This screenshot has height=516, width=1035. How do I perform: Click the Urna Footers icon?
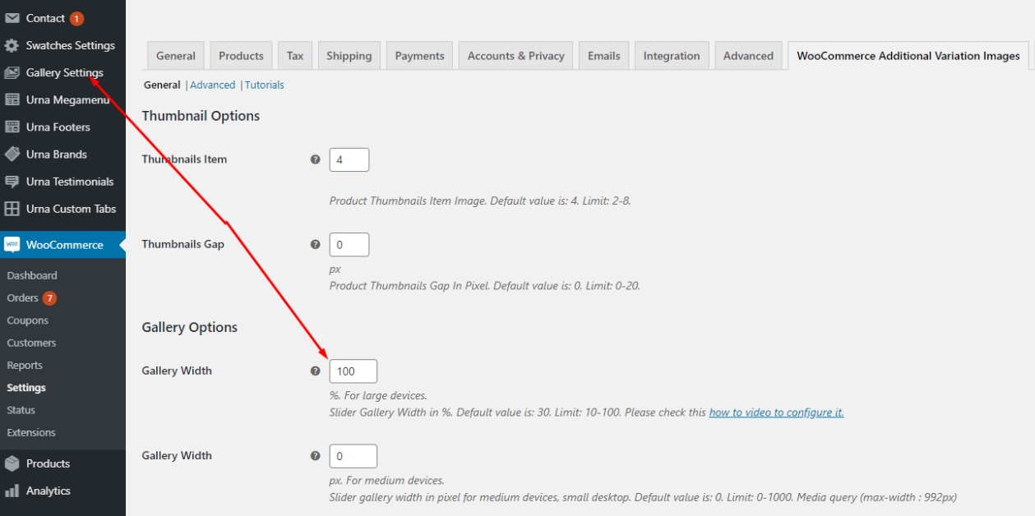[x=12, y=127]
